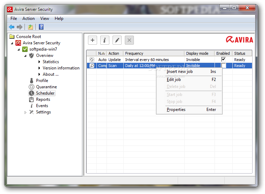Image resolution: width=265 pixels, height=194 pixels.
Task: Click the Avira logo in the title bar
Action: tap(10, 9)
